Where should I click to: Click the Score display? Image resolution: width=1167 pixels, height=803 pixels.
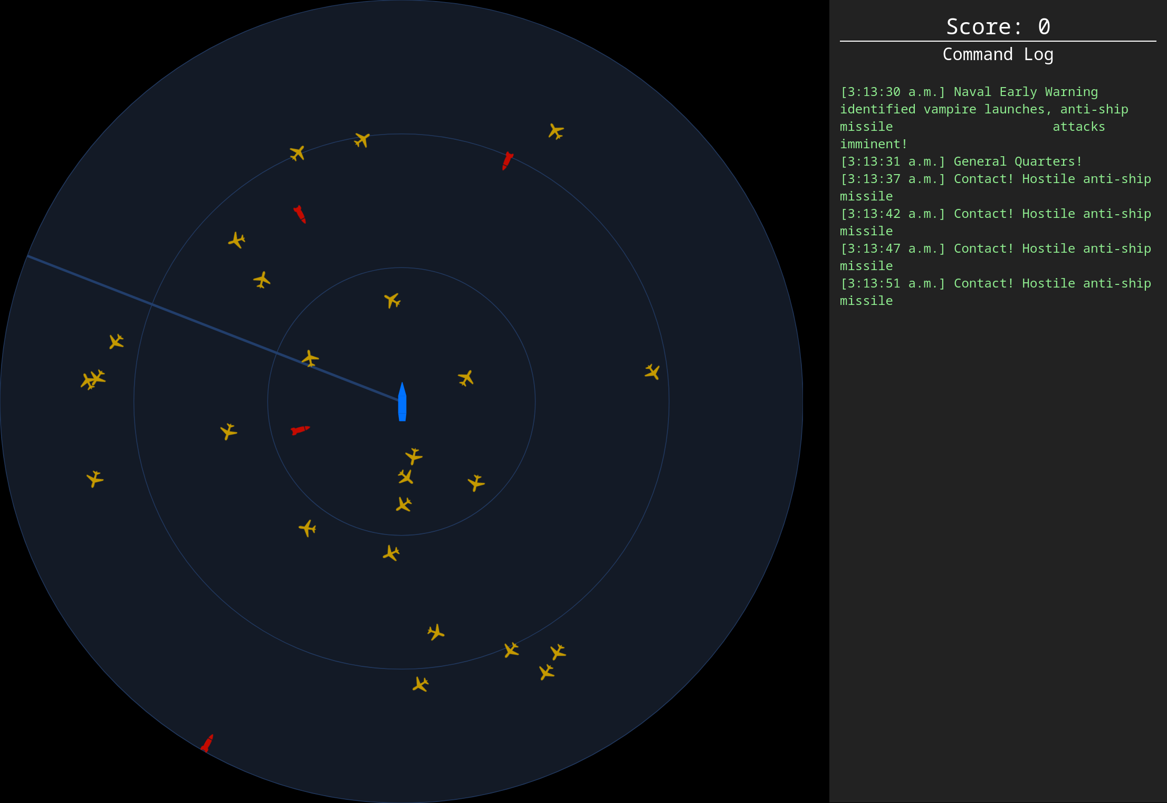997,26
